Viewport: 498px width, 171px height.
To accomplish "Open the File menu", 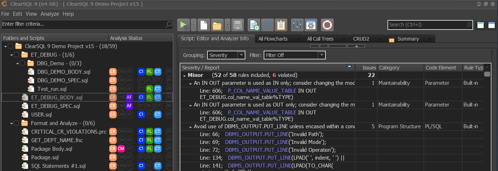I will pyautogui.click(x=5, y=14).
